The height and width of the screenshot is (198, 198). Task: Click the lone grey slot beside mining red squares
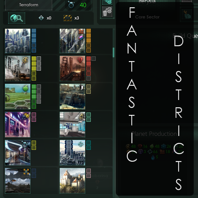pos(93,59)
